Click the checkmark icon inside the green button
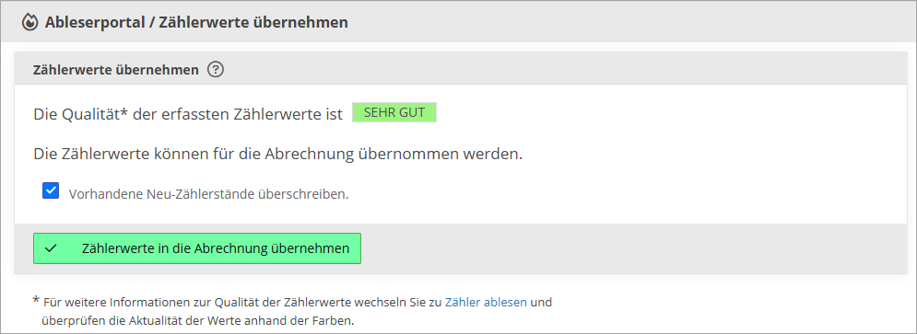Screen dimensions: 917x334 (x=51, y=248)
